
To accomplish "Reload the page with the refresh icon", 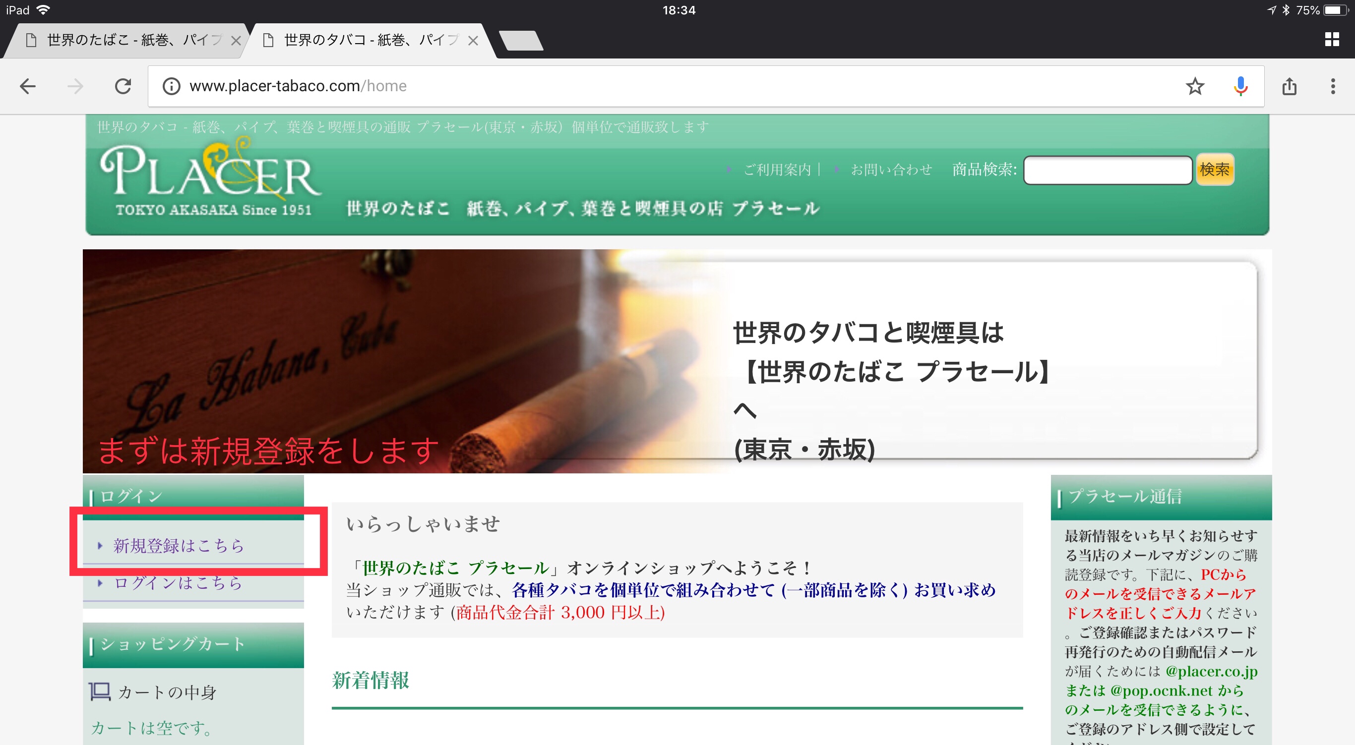I will [123, 86].
